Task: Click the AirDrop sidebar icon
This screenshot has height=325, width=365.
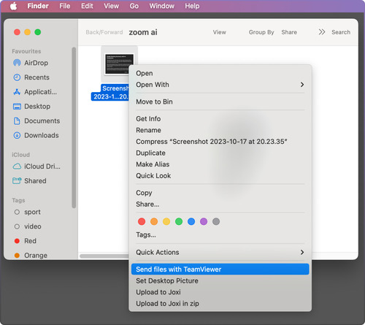Action: [17, 63]
